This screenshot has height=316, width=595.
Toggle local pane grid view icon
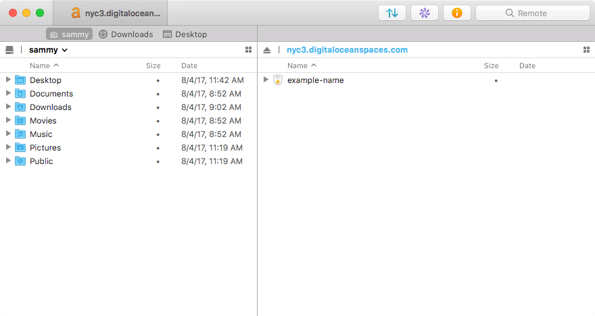[x=249, y=50]
